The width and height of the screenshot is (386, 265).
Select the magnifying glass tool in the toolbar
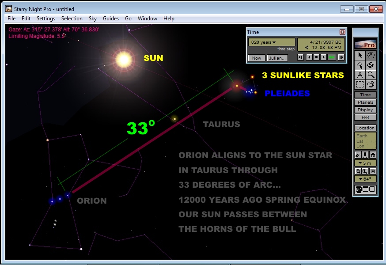[x=371, y=74]
